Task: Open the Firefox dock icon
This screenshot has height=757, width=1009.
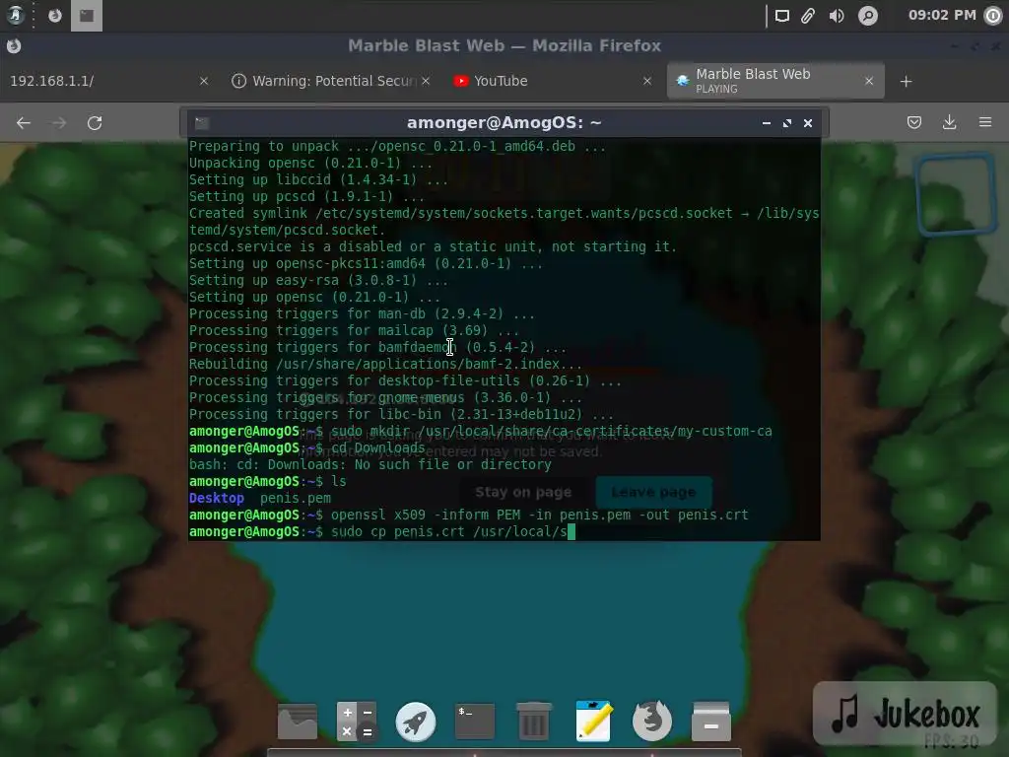Action: click(x=652, y=721)
